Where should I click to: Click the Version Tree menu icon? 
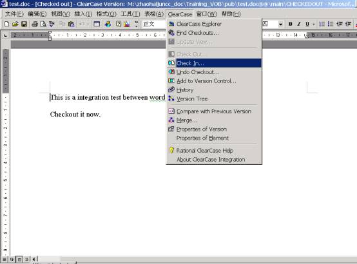(x=171, y=99)
